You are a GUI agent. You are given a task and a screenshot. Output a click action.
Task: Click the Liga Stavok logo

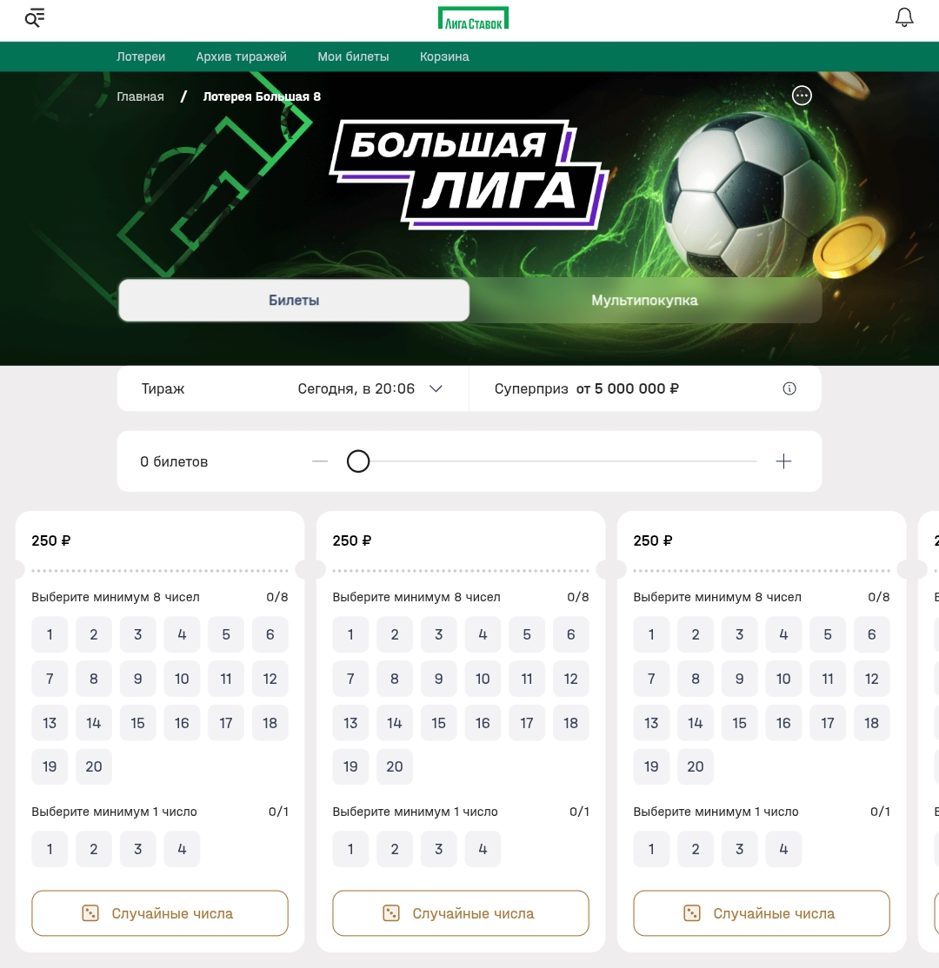[473, 18]
